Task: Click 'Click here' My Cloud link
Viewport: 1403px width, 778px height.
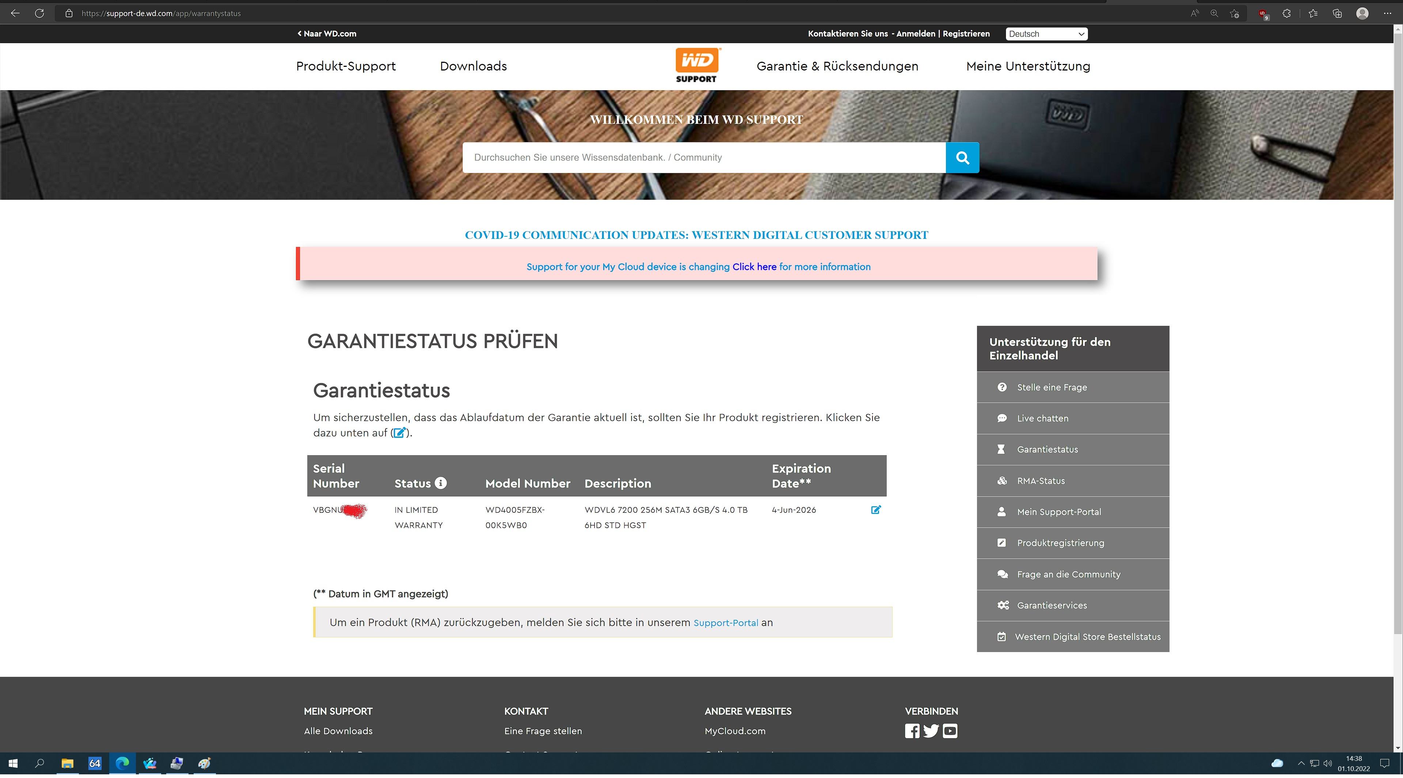Action: tap(754, 267)
